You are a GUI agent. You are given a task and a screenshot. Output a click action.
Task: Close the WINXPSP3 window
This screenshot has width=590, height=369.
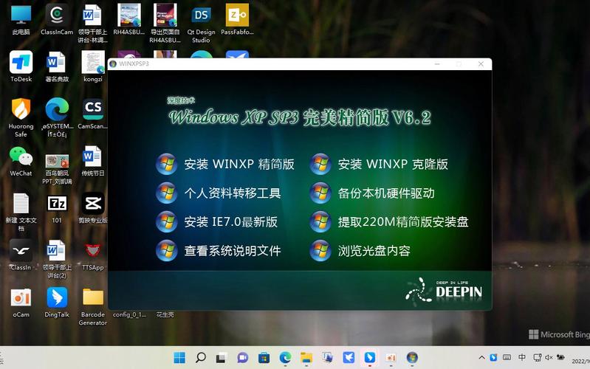pyautogui.click(x=481, y=64)
